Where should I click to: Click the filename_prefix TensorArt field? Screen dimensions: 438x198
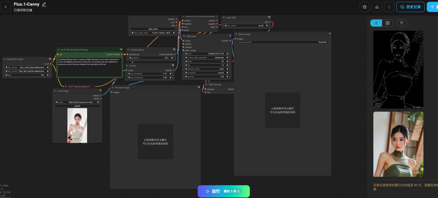pos(282,42)
